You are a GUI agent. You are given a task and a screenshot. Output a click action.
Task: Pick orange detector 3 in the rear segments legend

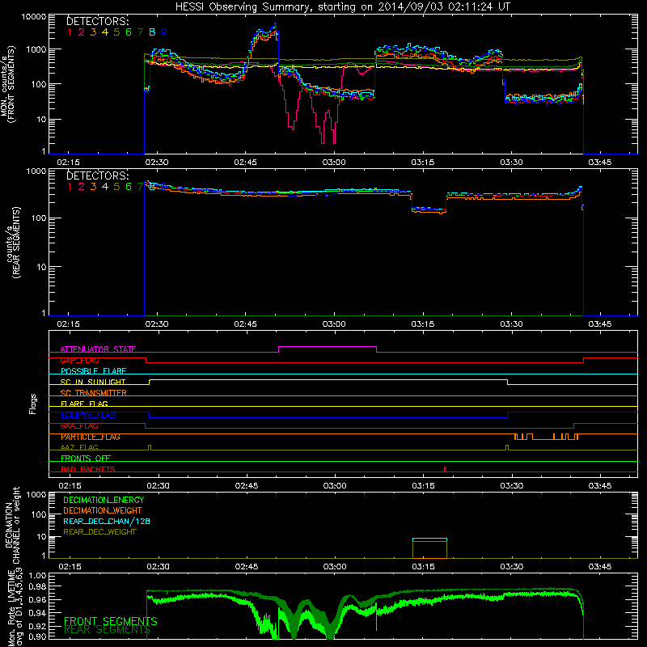point(93,187)
